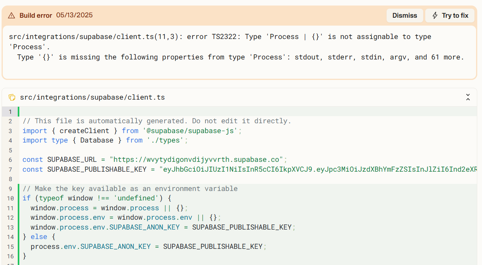482x265 pixels.
Task: Click the Database type import on line 4
Action: 105,140
